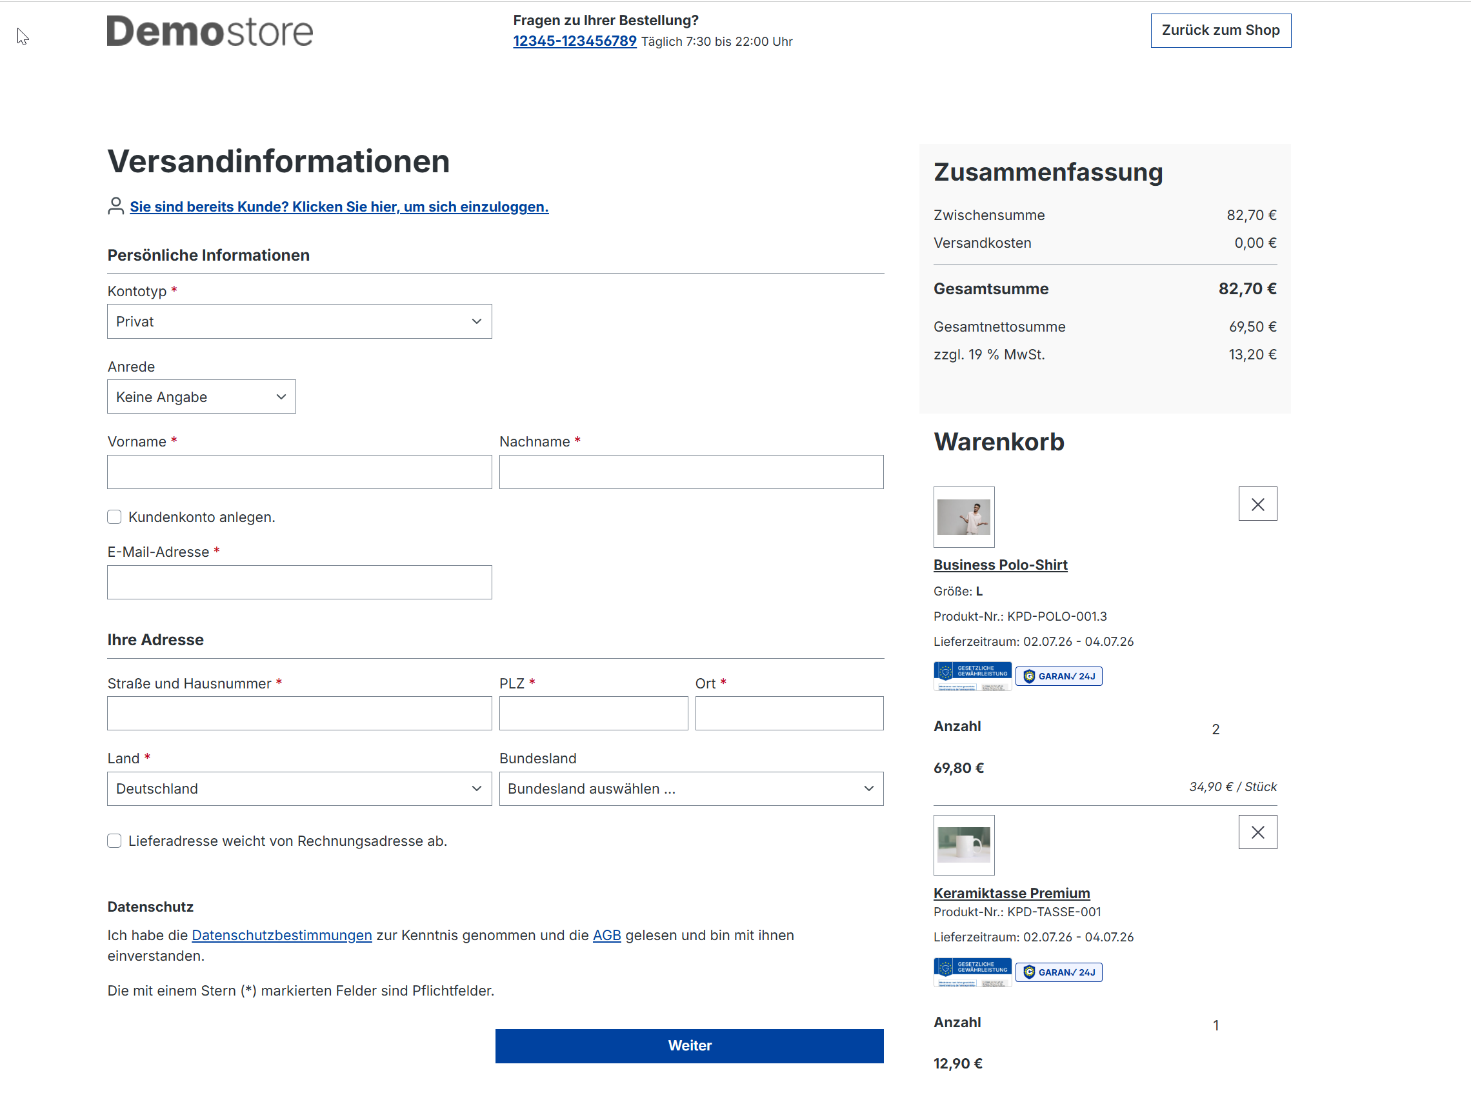Screen dimensions: 1471x1113
Task: Click the Garant 24J badge under Keramiktasse
Action: (1059, 972)
